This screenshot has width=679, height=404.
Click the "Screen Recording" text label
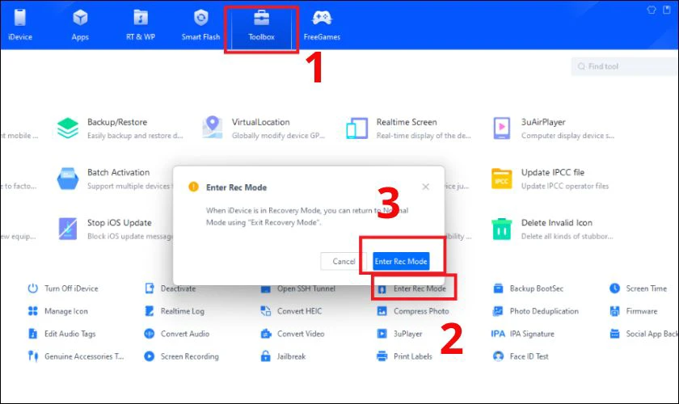point(190,356)
